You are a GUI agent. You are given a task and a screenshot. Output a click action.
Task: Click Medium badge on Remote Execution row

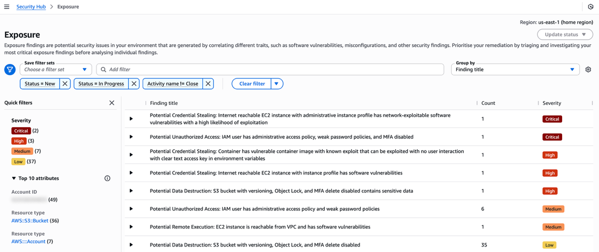point(553,227)
